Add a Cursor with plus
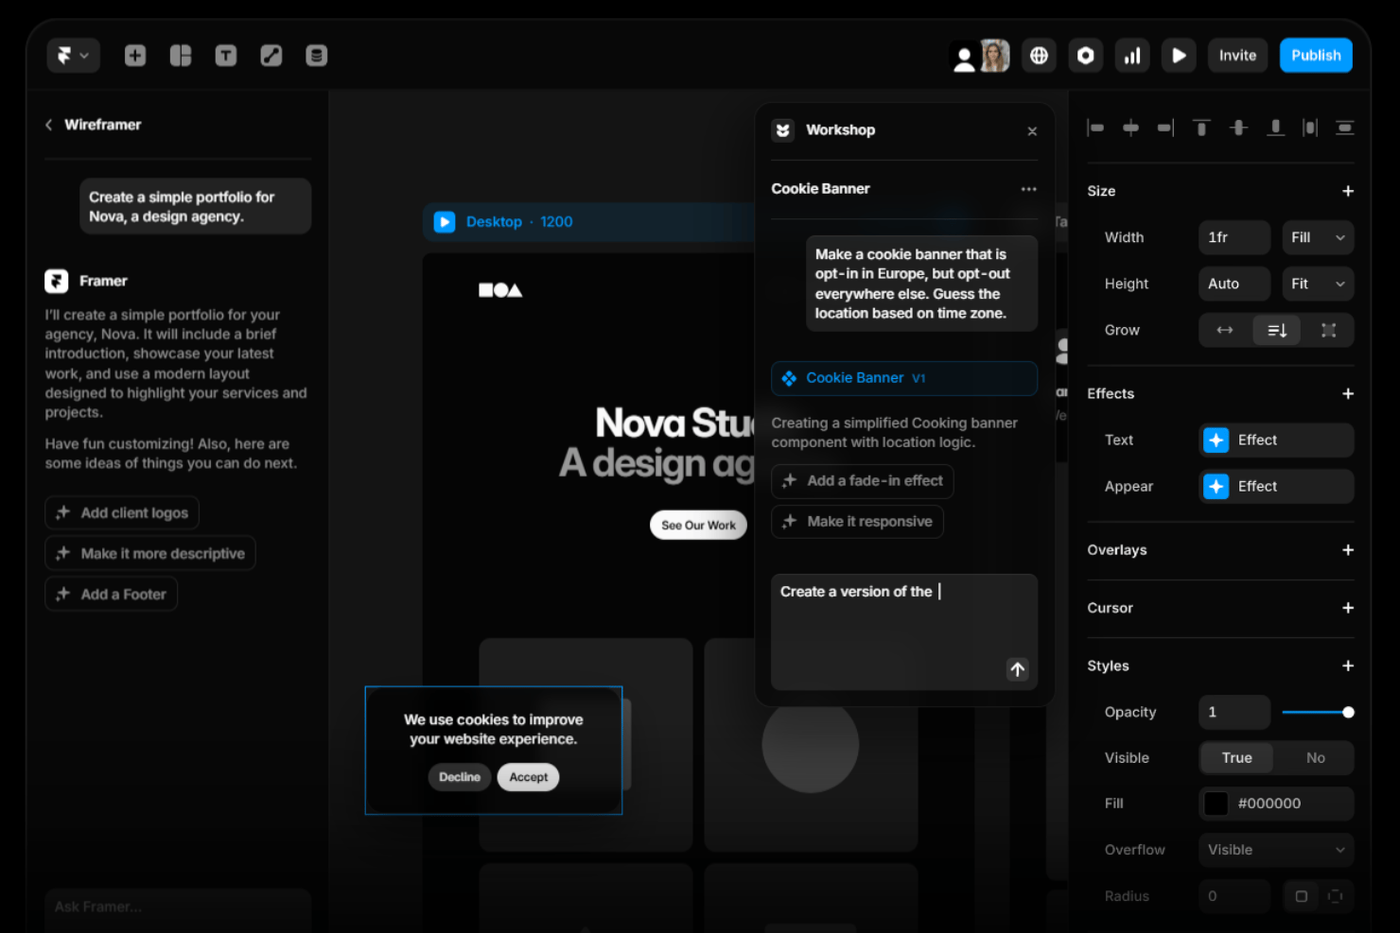This screenshot has width=1400, height=933. click(1348, 608)
